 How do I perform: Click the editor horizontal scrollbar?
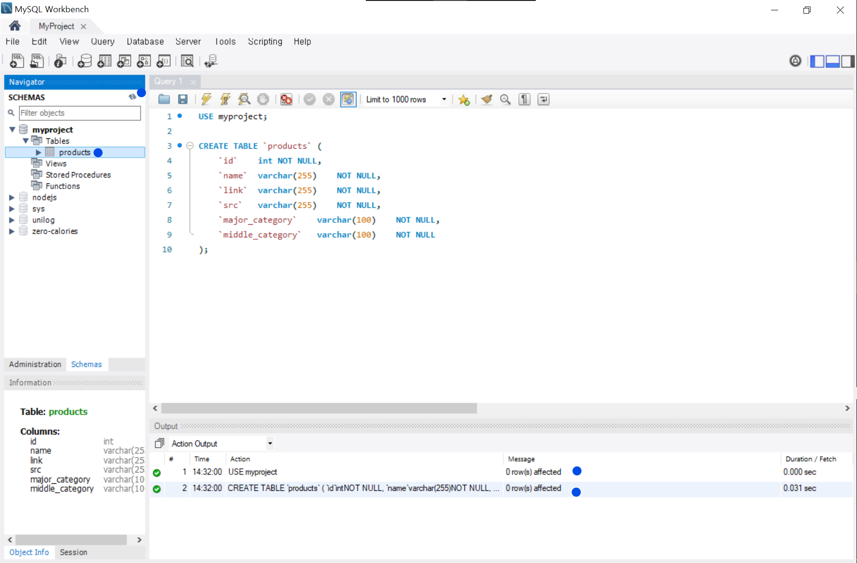[319, 408]
